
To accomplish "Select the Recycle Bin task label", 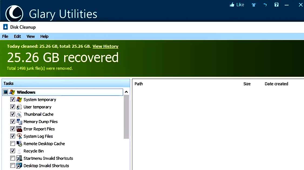I will 34,151.
